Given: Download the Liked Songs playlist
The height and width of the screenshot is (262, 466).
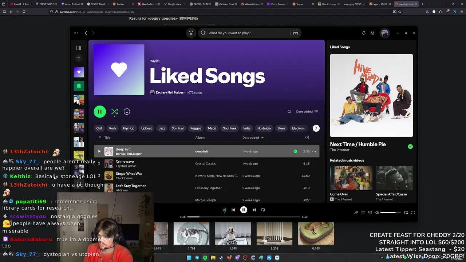Looking at the screenshot, I should point(127,112).
